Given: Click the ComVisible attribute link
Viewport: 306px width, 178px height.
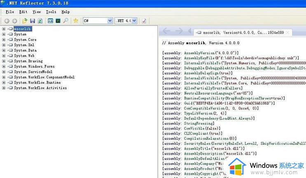Looking at the screenshot, I should 194,129.
